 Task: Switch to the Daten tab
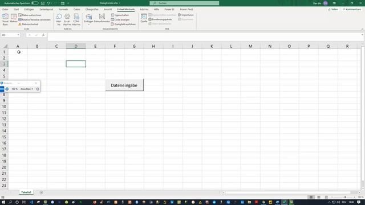tap(76, 9)
